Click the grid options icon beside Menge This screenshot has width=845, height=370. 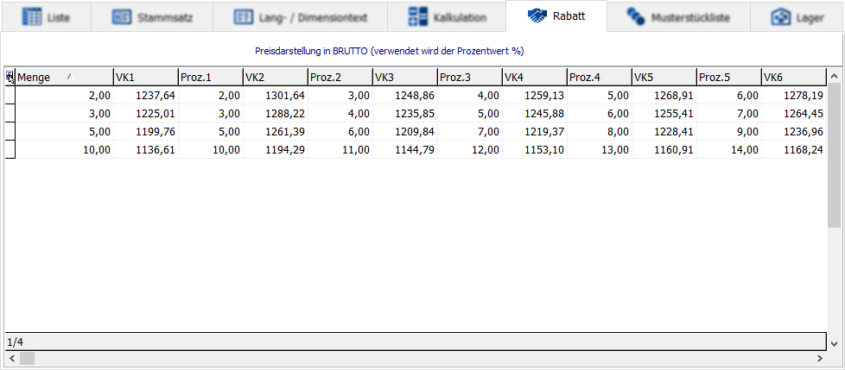click(x=10, y=78)
